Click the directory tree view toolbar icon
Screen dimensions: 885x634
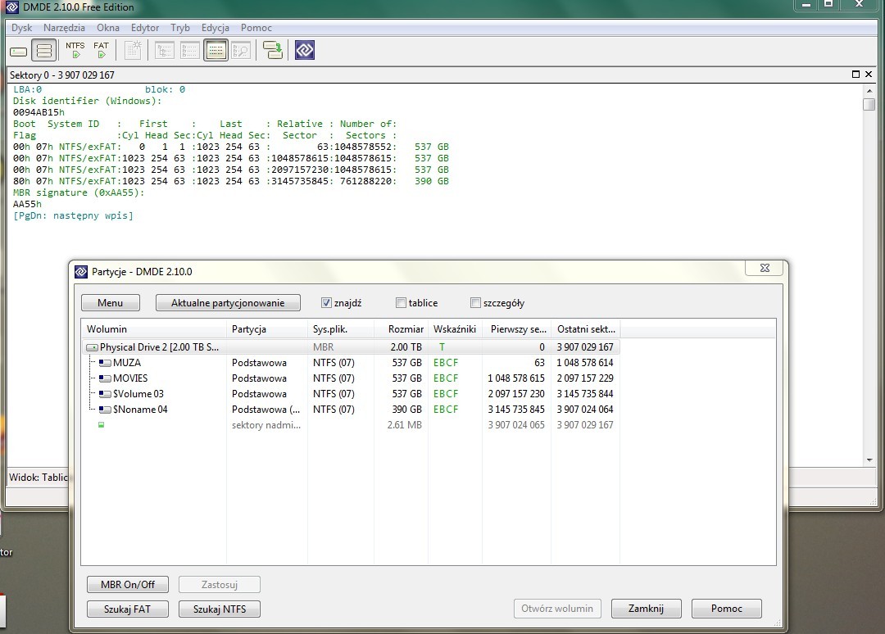pos(164,51)
